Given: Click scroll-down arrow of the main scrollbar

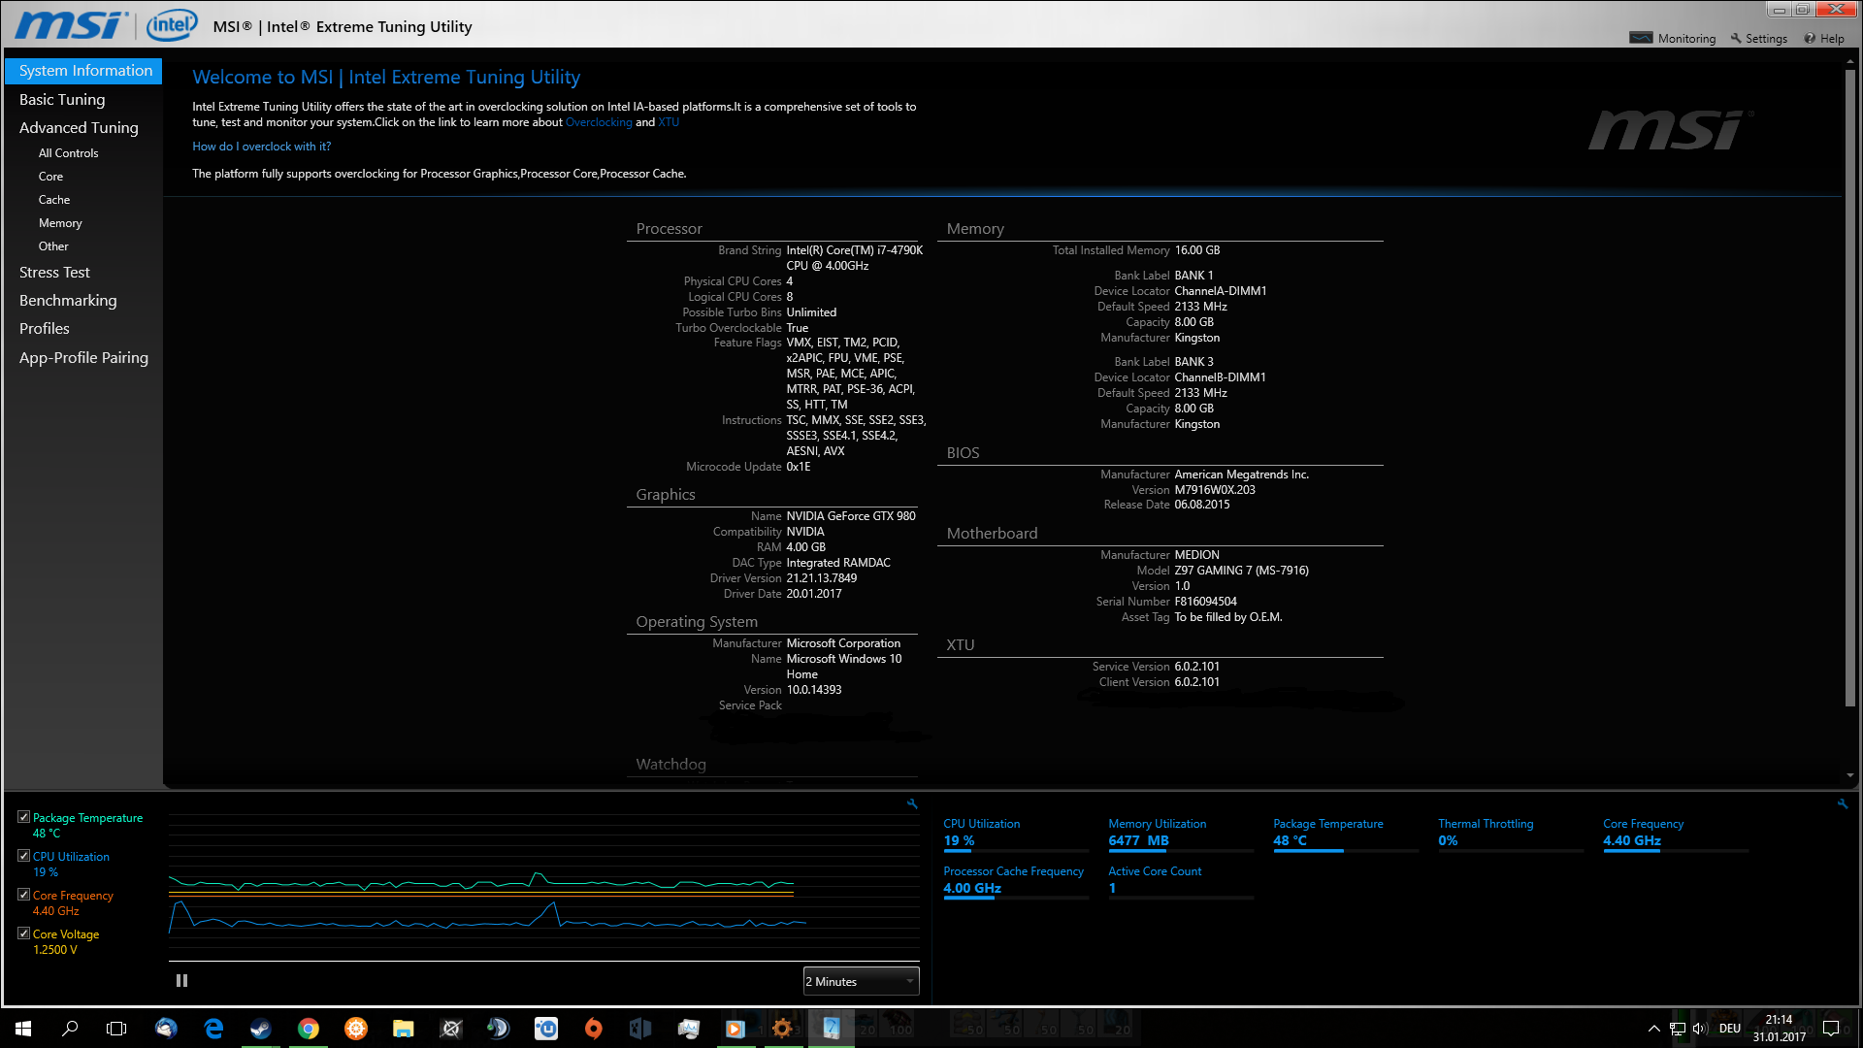Looking at the screenshot, I should coord(1850,775).
